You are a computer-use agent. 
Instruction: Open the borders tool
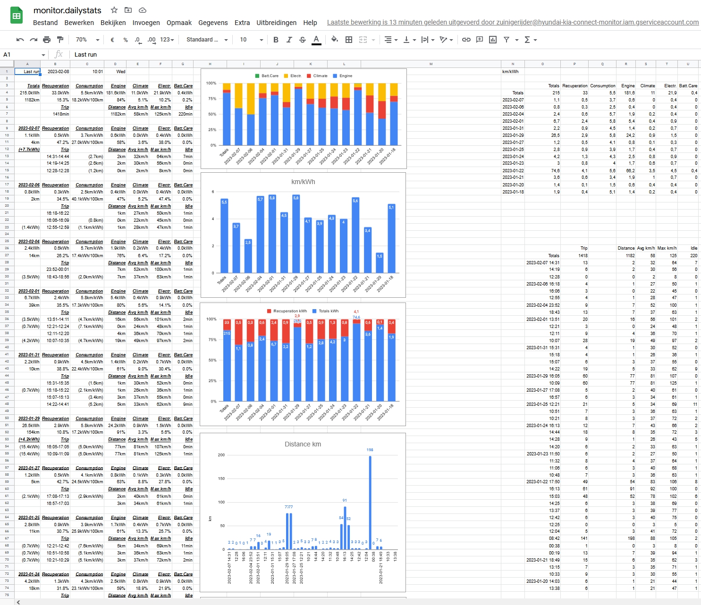point(349,40)
